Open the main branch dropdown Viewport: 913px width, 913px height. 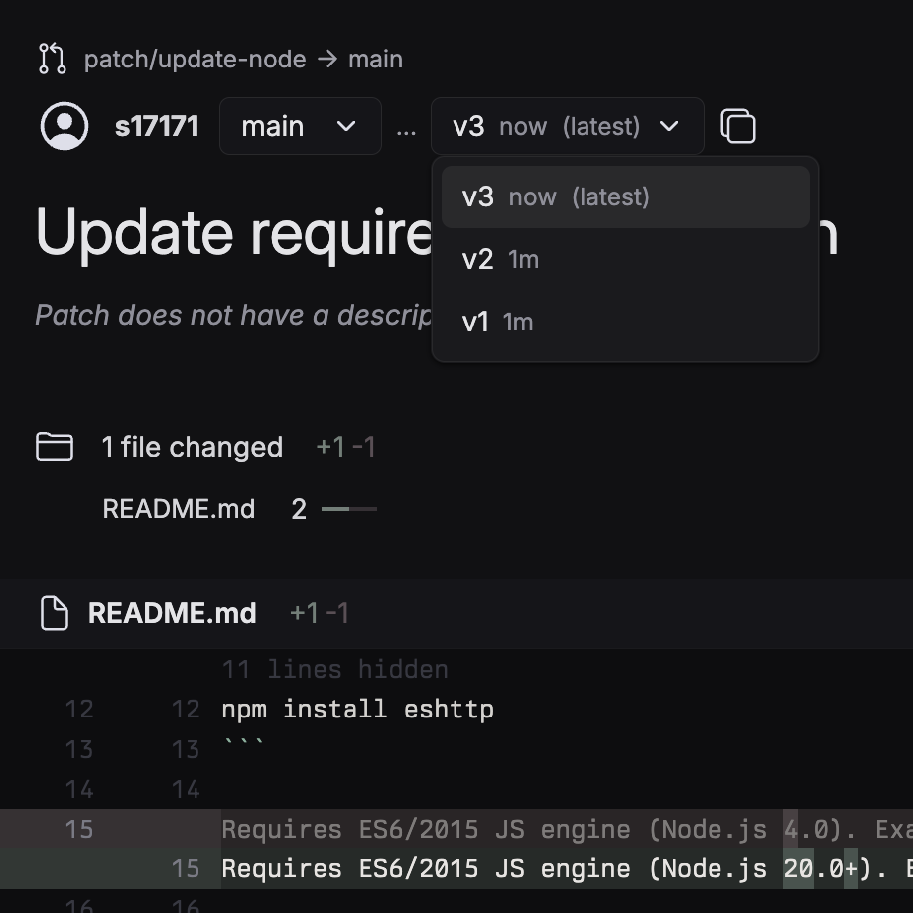coord(300,127)
